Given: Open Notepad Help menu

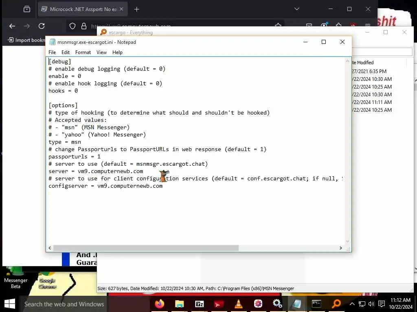Looking at the screenshot, I should click(117, 52).
